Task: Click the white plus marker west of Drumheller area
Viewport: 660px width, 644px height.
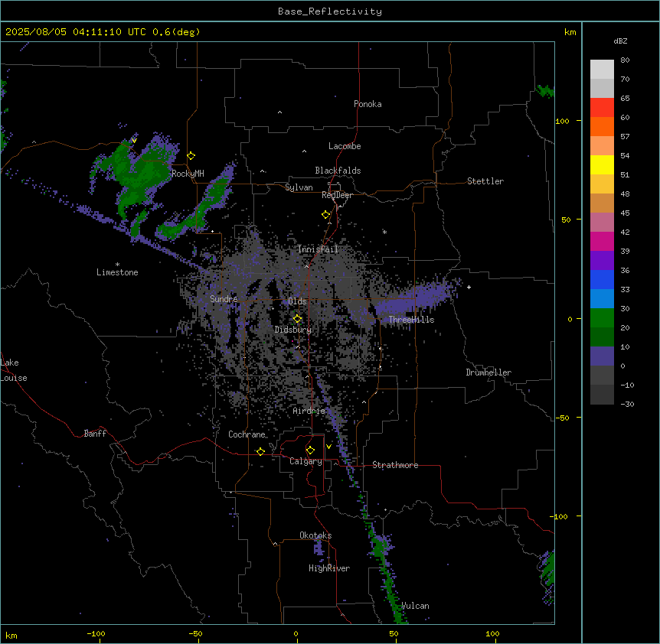Action: 469,287
